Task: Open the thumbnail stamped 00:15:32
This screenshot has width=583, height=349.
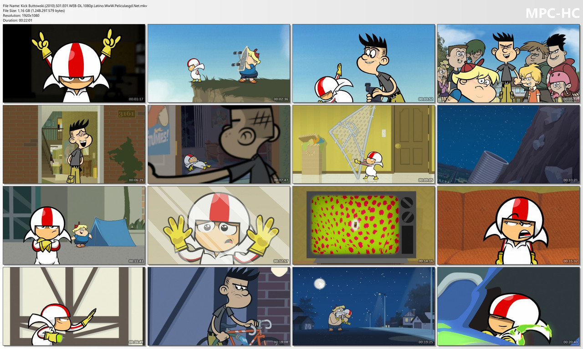Action: point(508,226)
